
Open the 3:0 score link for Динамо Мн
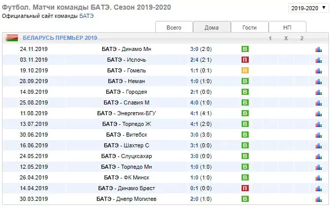tap(194, 49)
